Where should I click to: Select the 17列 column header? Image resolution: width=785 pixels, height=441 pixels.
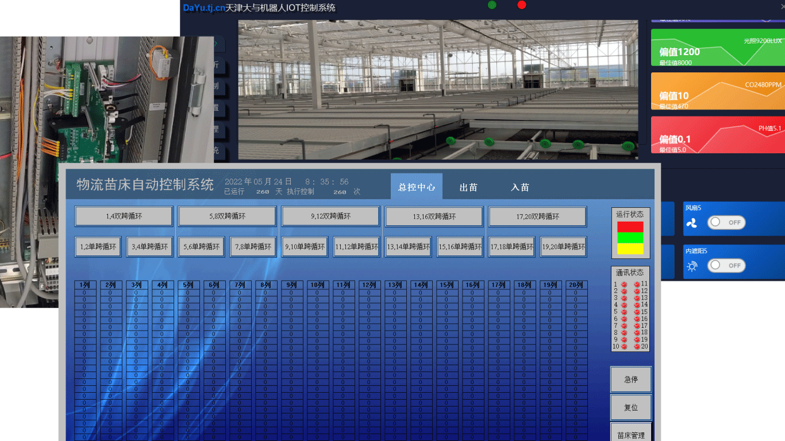click(498, 285)
